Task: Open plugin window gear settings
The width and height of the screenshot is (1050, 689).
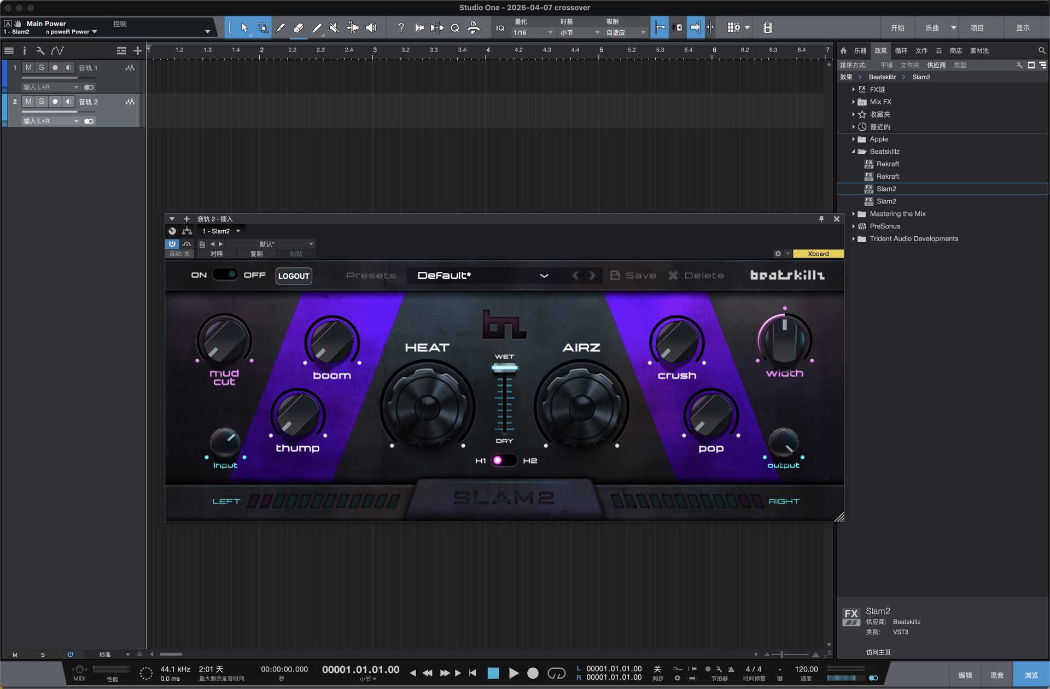Action: pyautogui.click(x=778, y=254)
